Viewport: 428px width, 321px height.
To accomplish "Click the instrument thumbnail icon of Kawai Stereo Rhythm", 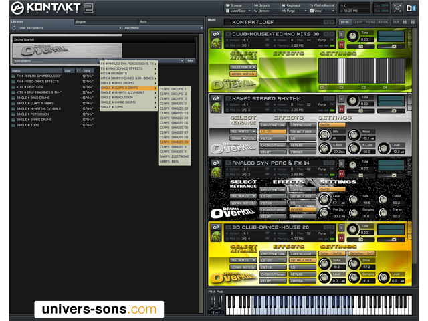I will [216, 108].
